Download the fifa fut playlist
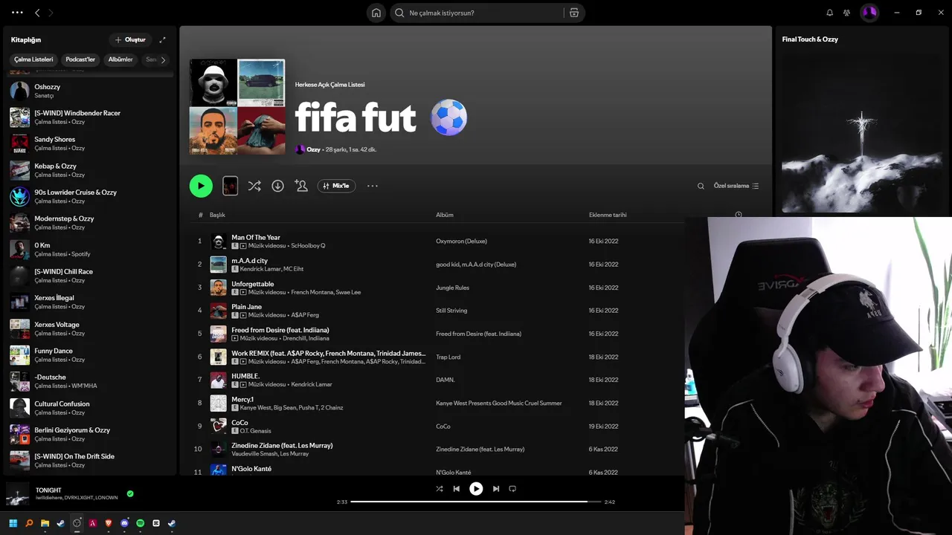Image resolution: width=952 pixels, height=535 pixels. [277, 186]
